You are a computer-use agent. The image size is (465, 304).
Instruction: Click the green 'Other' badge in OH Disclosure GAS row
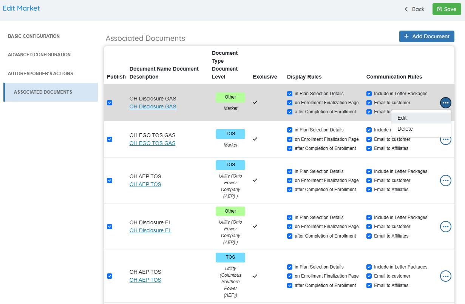tap(230, 97)
